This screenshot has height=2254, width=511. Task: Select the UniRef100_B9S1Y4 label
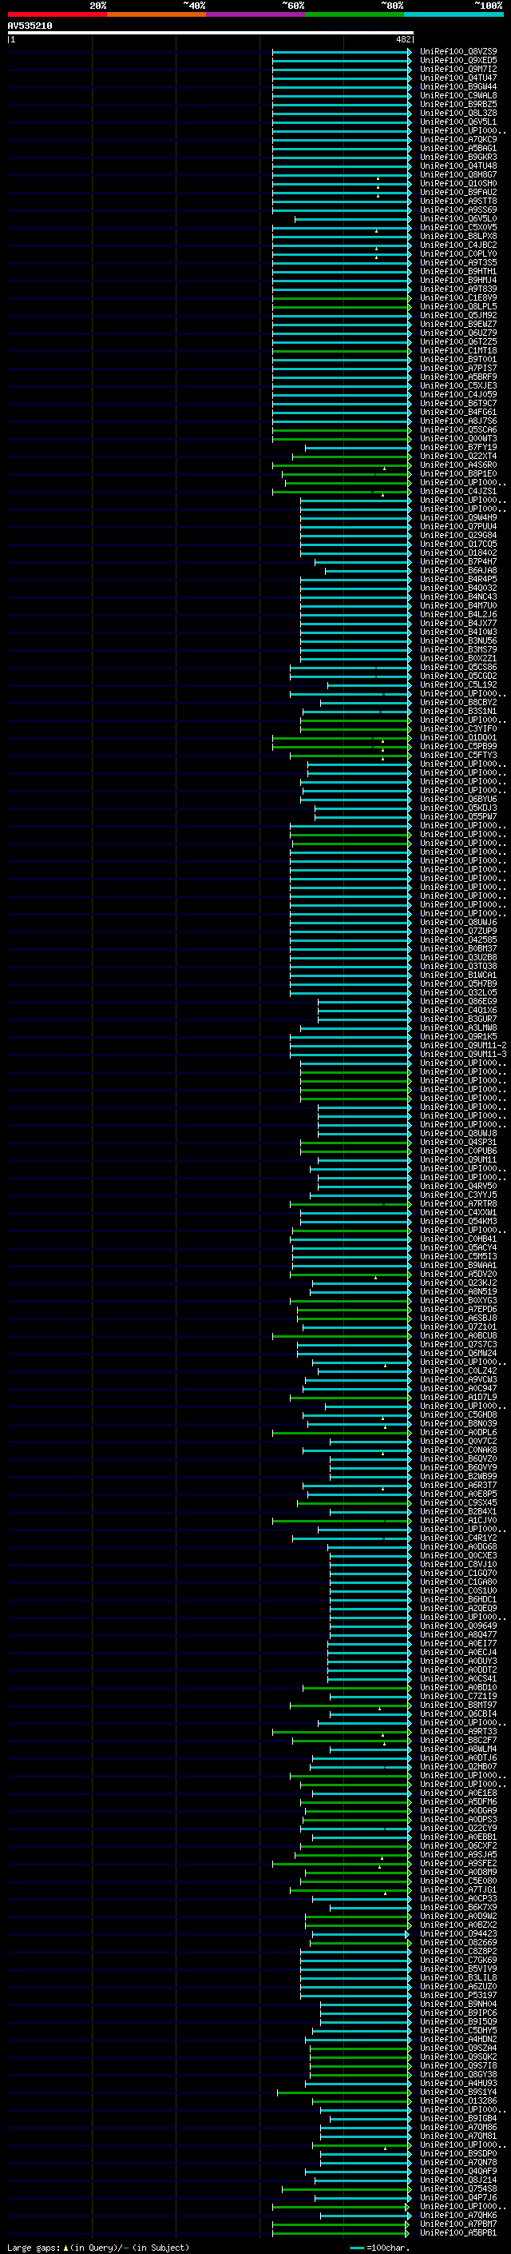coord(458,2092)
